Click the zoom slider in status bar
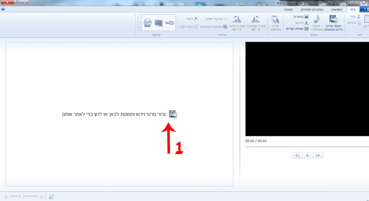369x201 pixels. coord(24,196)
